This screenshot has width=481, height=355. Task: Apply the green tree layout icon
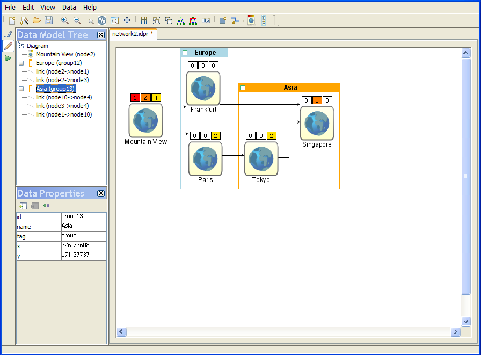pos(180,20)
